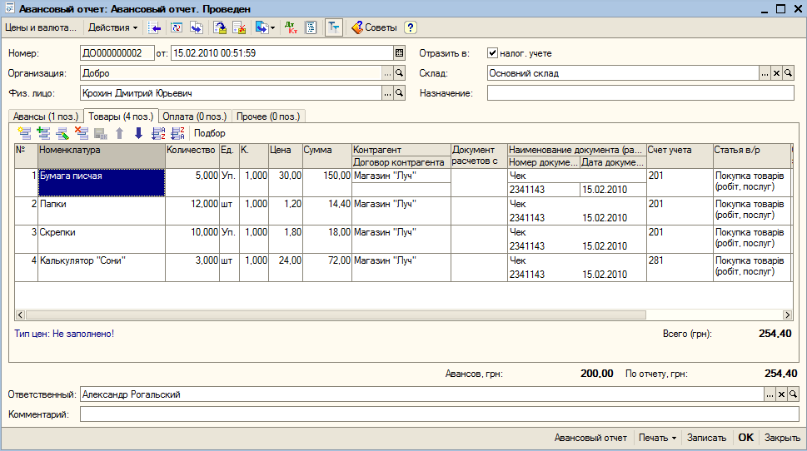Click the Дт/Кт postings icon
807x451 pixels.
pyautogui.click(x=291, y=27)
